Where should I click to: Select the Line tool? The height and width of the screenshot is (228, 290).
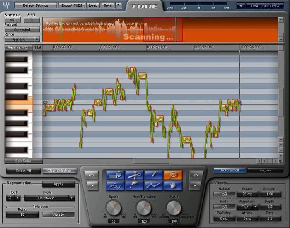coord(153,186)
